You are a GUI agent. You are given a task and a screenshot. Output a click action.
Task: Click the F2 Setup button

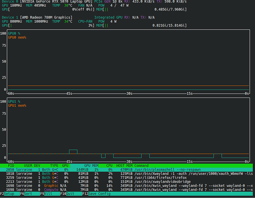click(10, 194)
